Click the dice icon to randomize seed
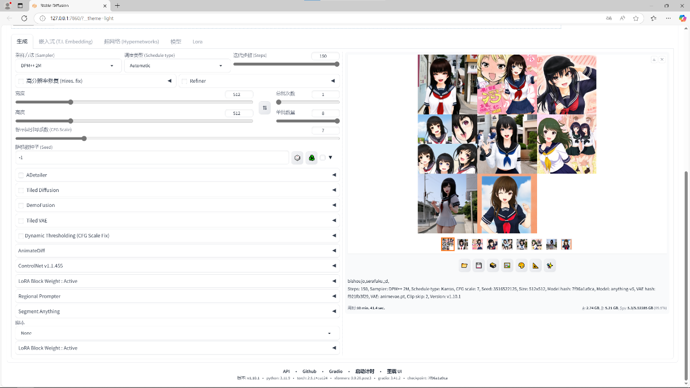The image size is (690, 388). pos(297,157)
